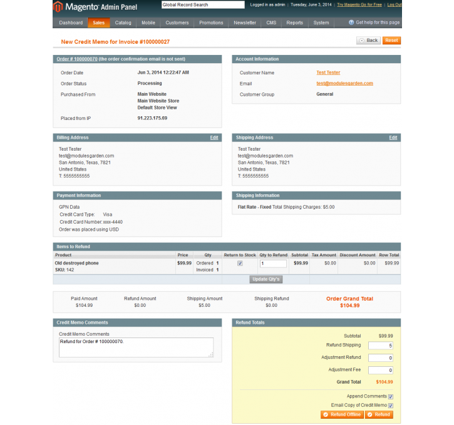Click the Grand Total amount in Refund Totals
Image resolution: width=454 pixels, height=425 pixels.
(x=384, y=382)
